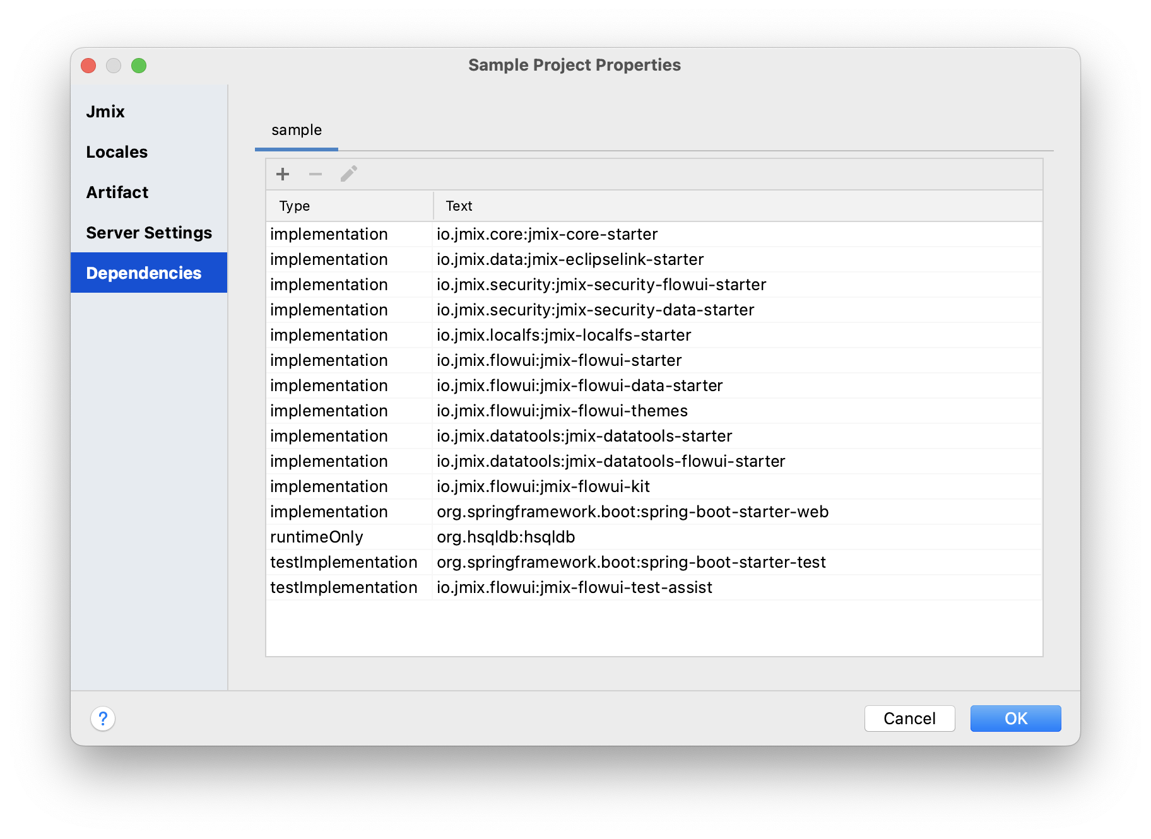
Task: Select io.jmix.localfs:jmix-localfs-starter row
Action: click(x=654, y=335)
